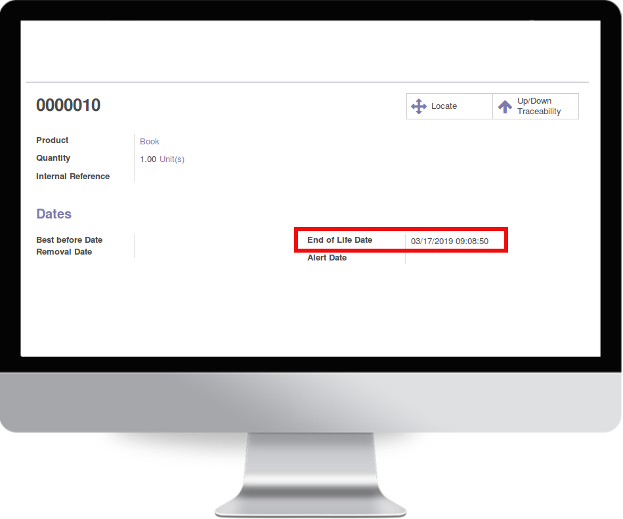Click the Internal Reference label
The image size is (623, 519).
click(x=73, y=176)
